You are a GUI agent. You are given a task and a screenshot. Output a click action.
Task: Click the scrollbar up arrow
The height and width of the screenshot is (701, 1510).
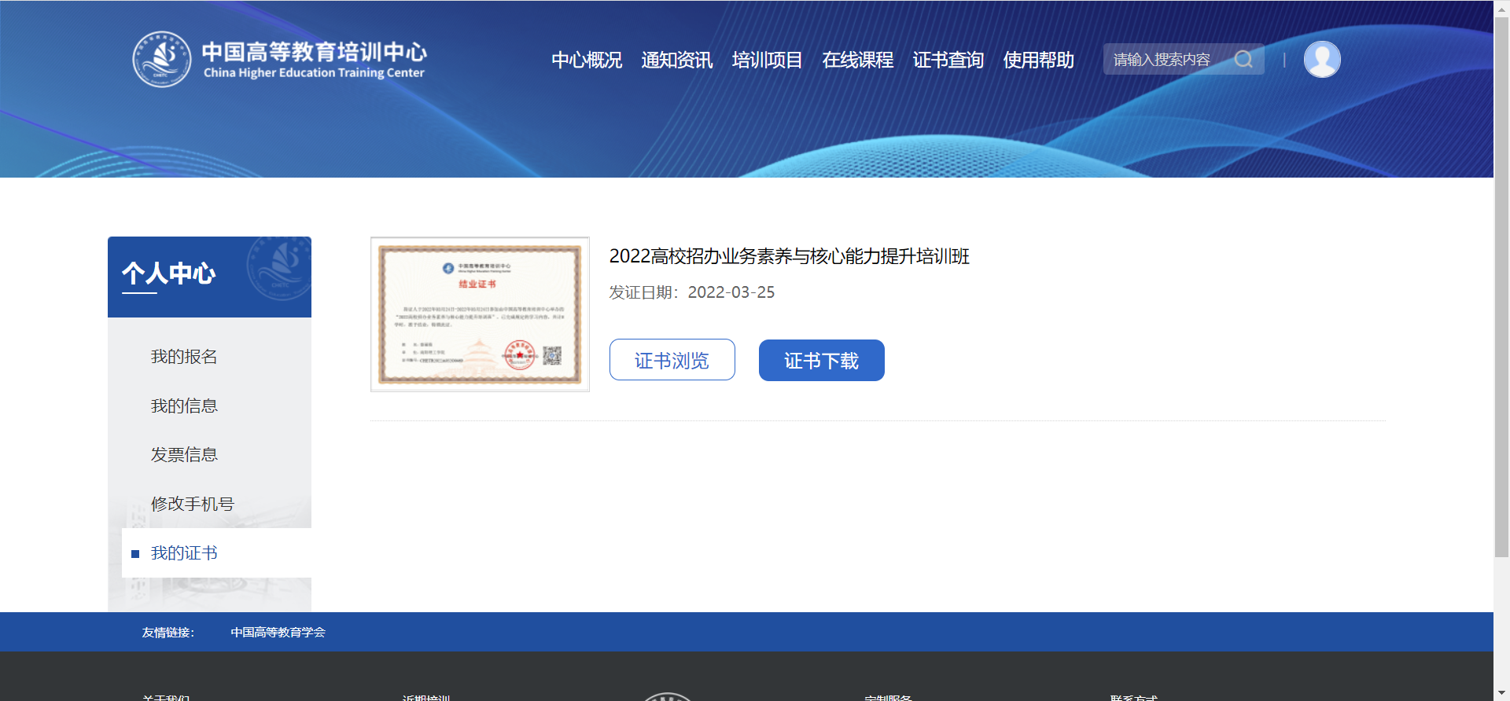pos(1501,7)
